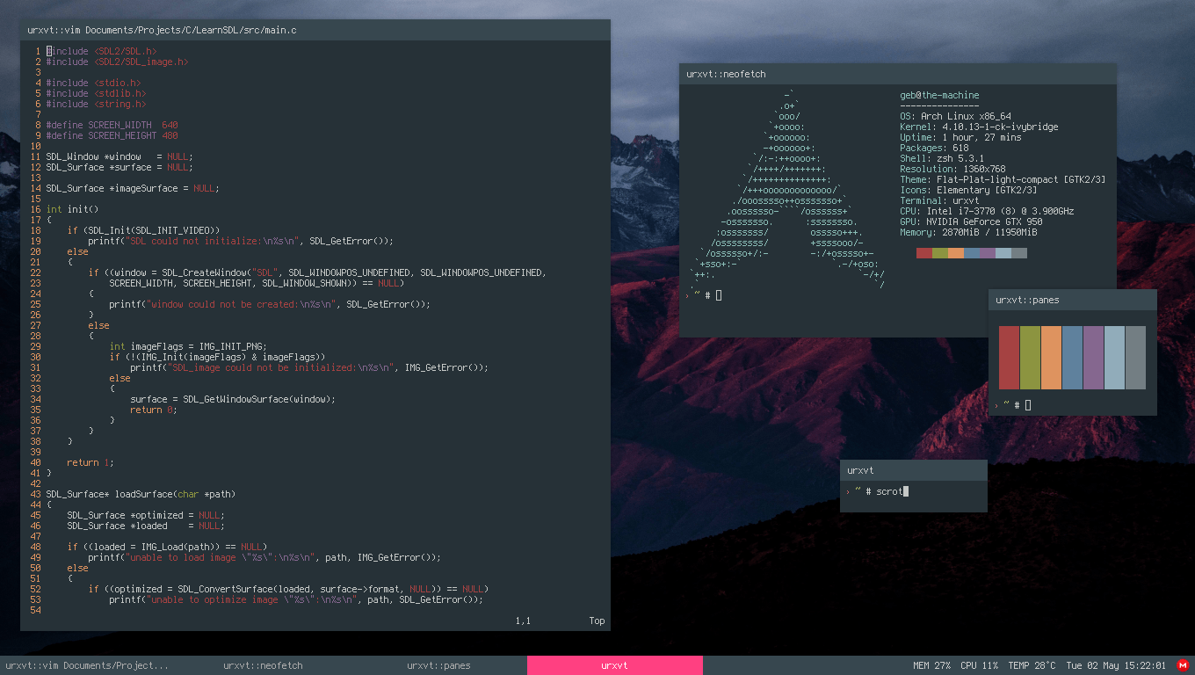1195x675 pixels.
Task: Pick the purple swatch in panes window
Action: tap(1093, 358)
